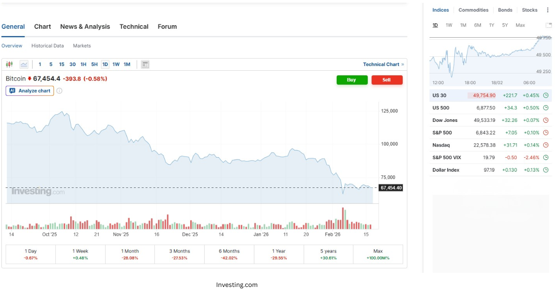Open the chart events layout icon
This screenshot has width=558, height=293.
[145, 64]
